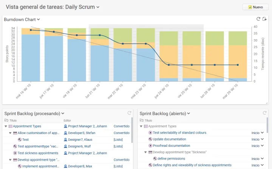
Task: Open the Burndown Chart title dropdown
Action: pyautogui.click(x=39, y=20)
